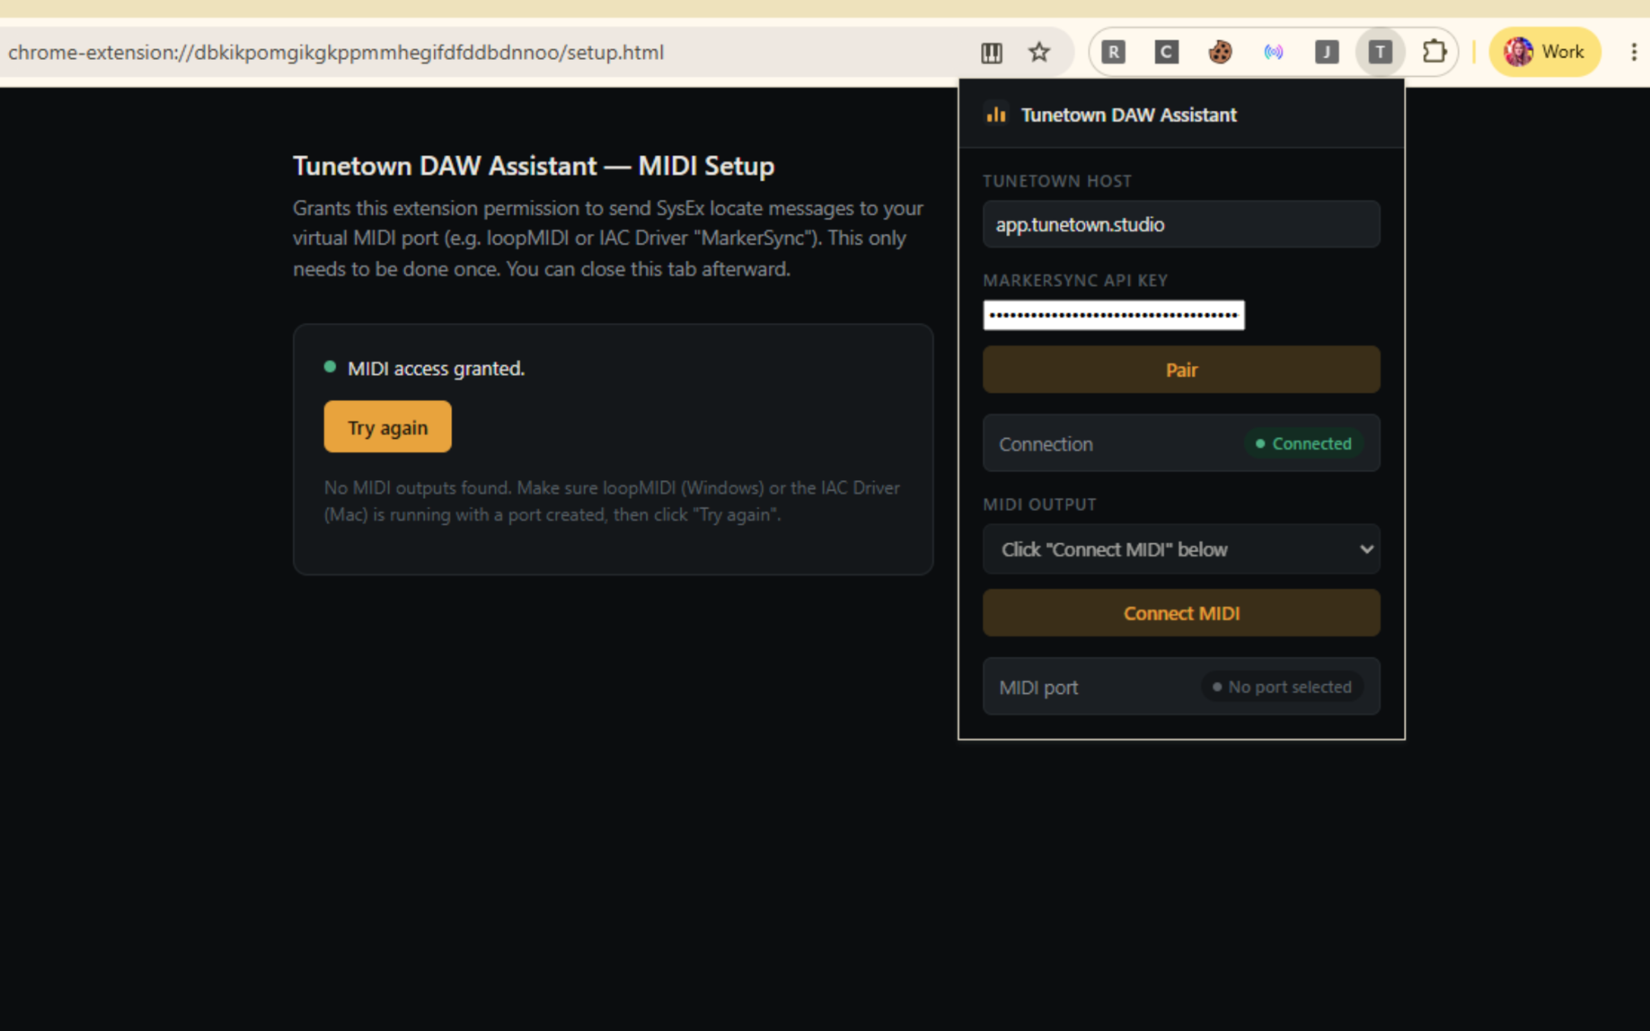The height and width of the screenshot is (1031, 1650).
Task: Click the MIDI port label
Action: tap(1038, 688)
